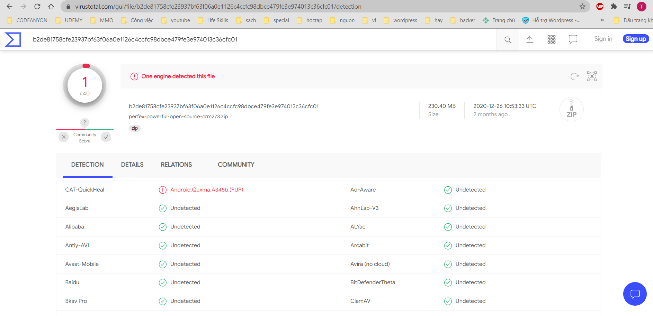
Task: Open the Chrome profile avatar T
Action: tap(642, 7)
